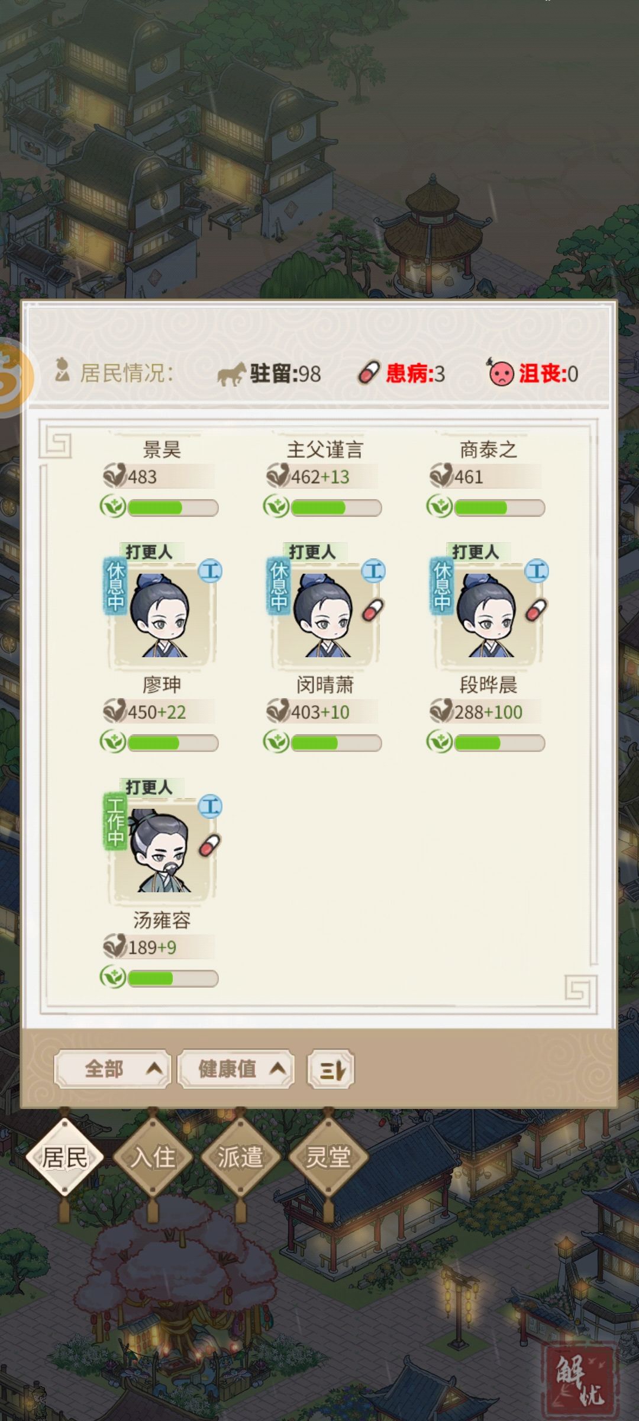Viewport: 639px width, 1421px height.
Task: Open the 灵堂 tab
Action: point(328,1157)
